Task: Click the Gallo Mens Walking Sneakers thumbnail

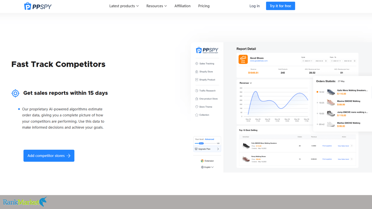Action: point(331,92)
